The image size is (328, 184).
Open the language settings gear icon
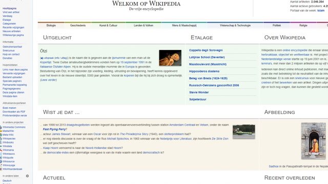pyautogui.click(x=27, y=176)
